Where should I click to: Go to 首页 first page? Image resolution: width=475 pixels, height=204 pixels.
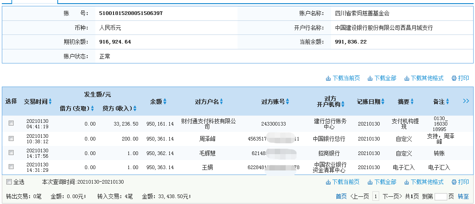click(x=341, y=197)
